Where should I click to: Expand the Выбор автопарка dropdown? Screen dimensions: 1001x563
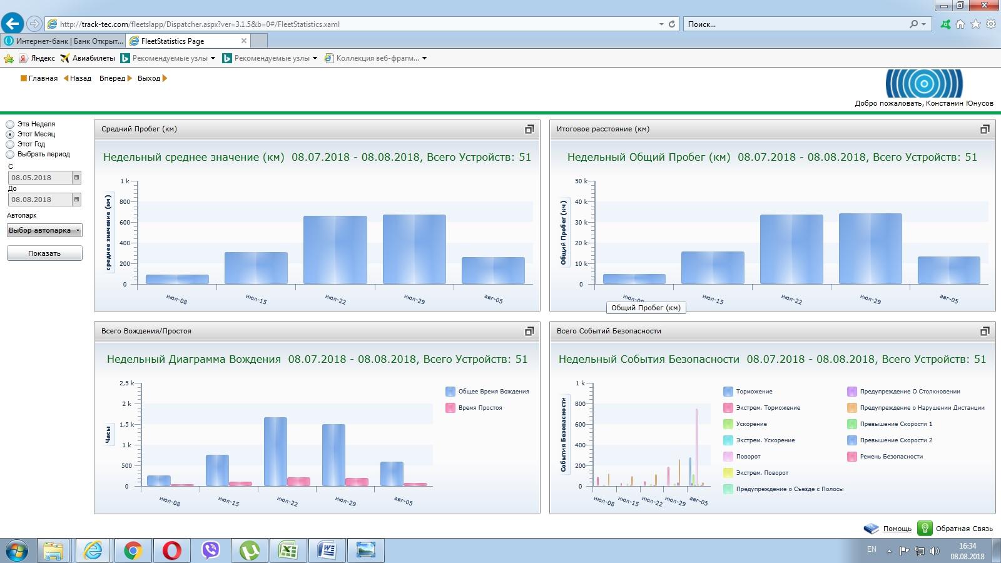(x=44, y=230)
